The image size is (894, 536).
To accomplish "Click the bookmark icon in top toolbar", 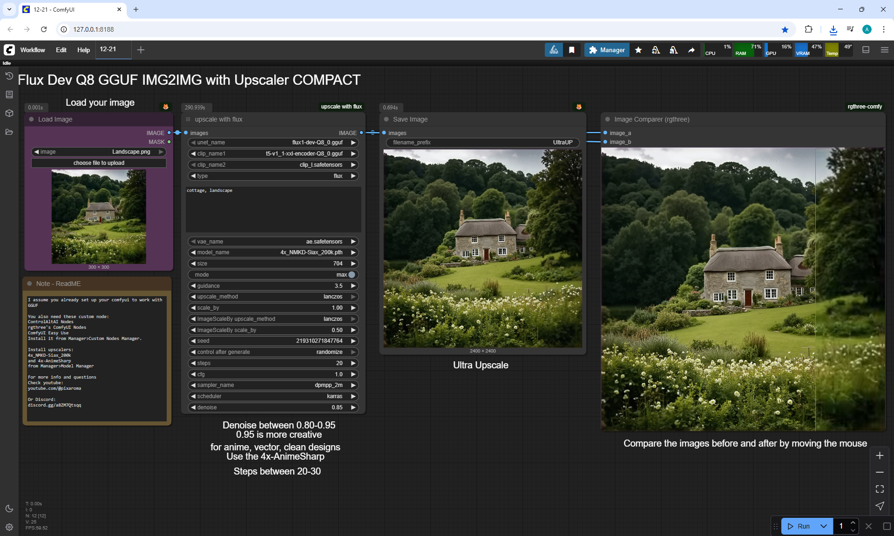I will click(571, 50).
